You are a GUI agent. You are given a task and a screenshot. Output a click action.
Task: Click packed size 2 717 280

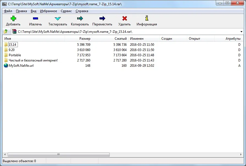pyautogui.click(x=120, y=60)
